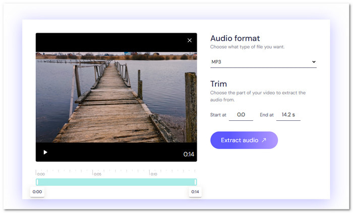This screenshot has height=213, width=353.
Task: Click the pier video preview image
Action: pos(116,97)
